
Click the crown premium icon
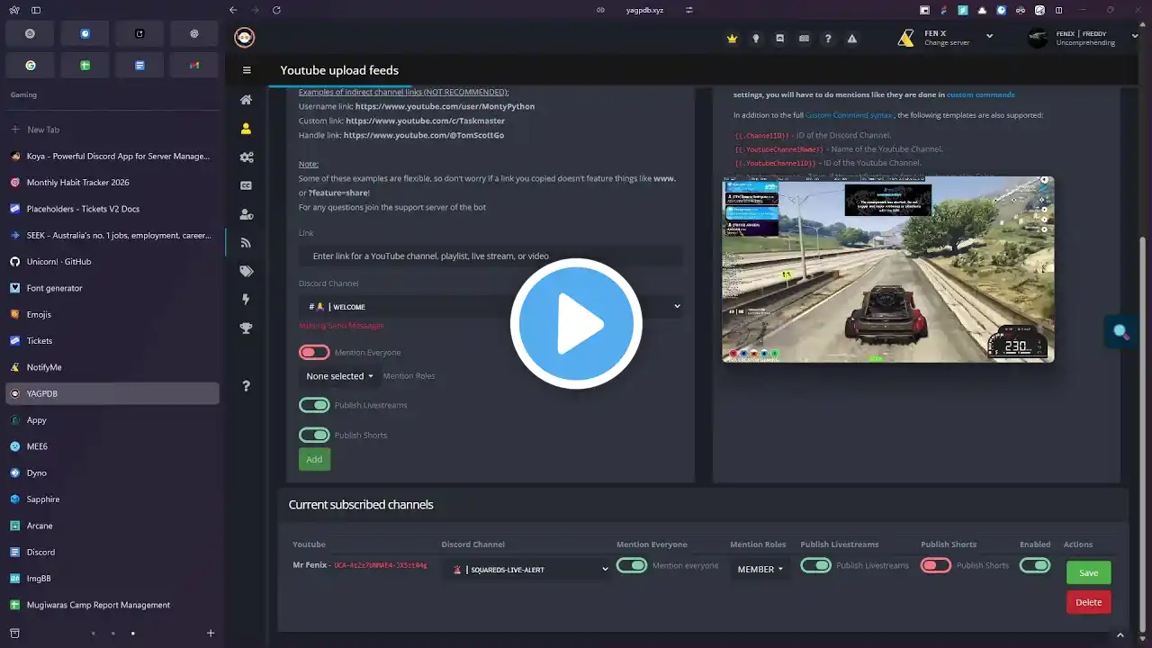(732, 39)
